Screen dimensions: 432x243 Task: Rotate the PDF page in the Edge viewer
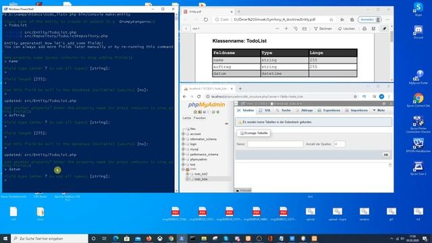pyautogui.click(x=296, y=28)
